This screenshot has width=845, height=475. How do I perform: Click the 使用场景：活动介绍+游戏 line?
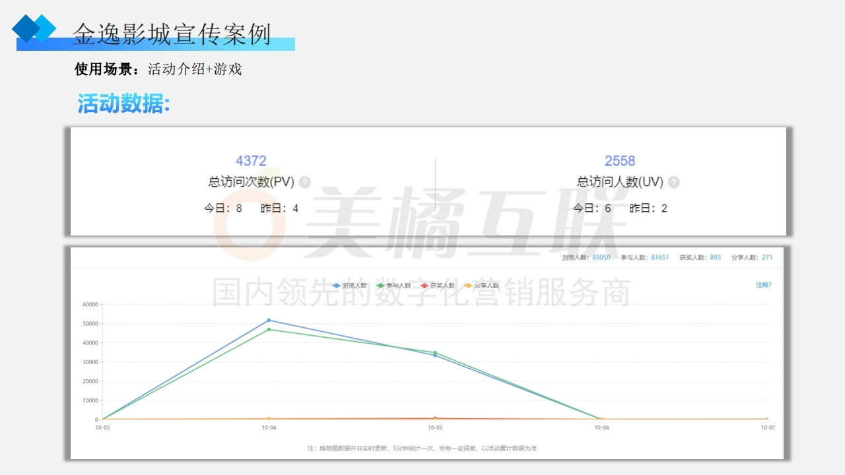[158, 69]
